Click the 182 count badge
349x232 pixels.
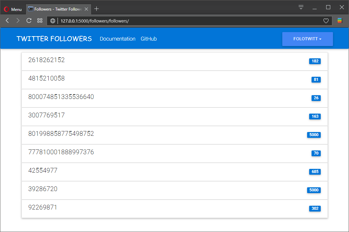pyautogui.click(x=315, y=61)
